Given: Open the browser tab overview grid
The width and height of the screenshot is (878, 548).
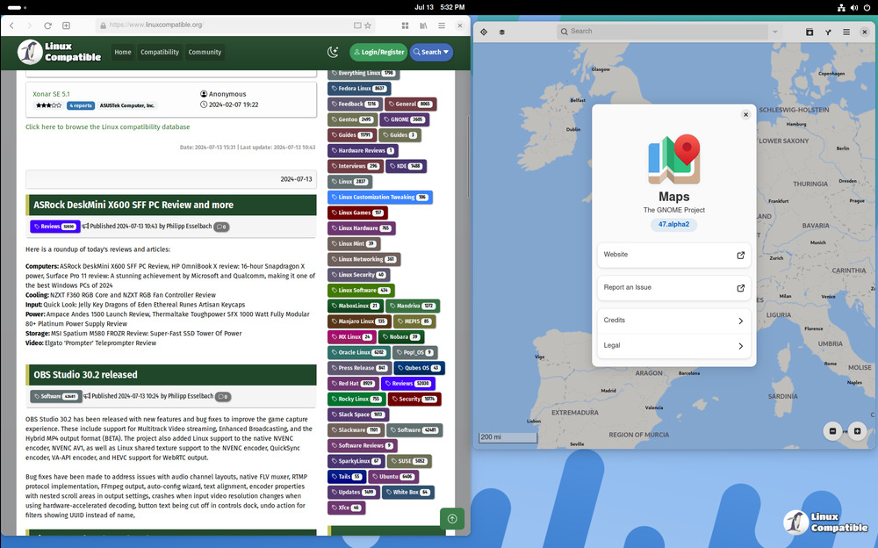Looking at the screenshot, I should point(406,25).
